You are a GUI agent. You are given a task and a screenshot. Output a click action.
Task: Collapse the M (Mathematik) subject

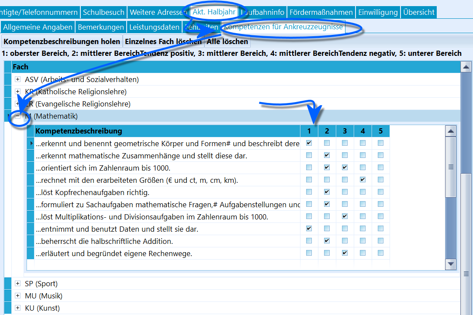pyautogui.click(x=18, y=116)
